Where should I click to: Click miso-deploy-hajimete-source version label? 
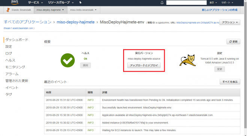coord(144,59)
